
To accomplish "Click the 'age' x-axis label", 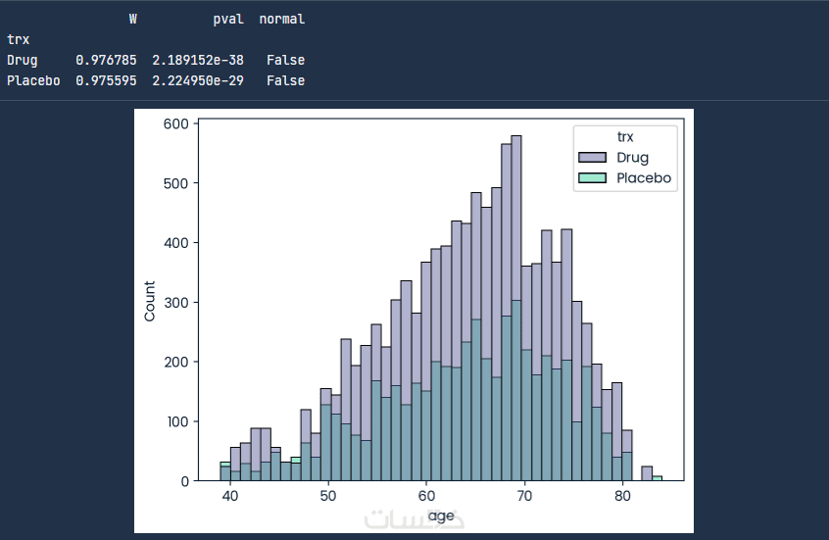I will [441, 515].
